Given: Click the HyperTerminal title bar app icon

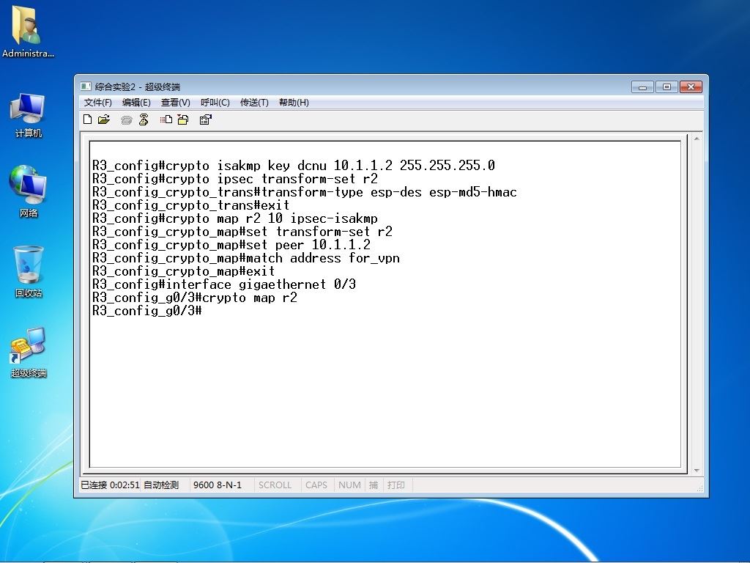Looking at the screenshot, I should pyautogui.click(x=86, y=87).
